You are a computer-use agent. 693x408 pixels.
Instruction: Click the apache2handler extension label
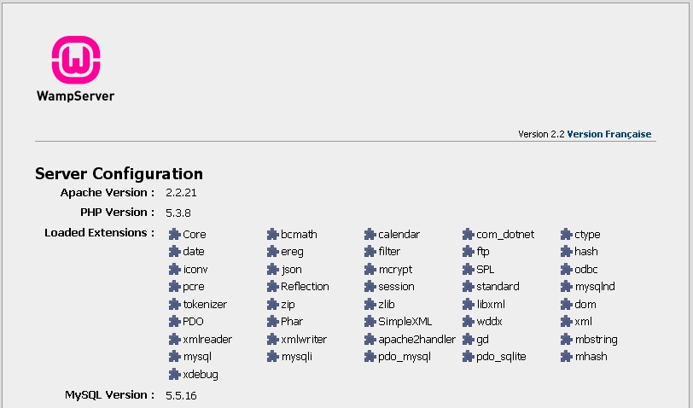[x=416, y=340]
